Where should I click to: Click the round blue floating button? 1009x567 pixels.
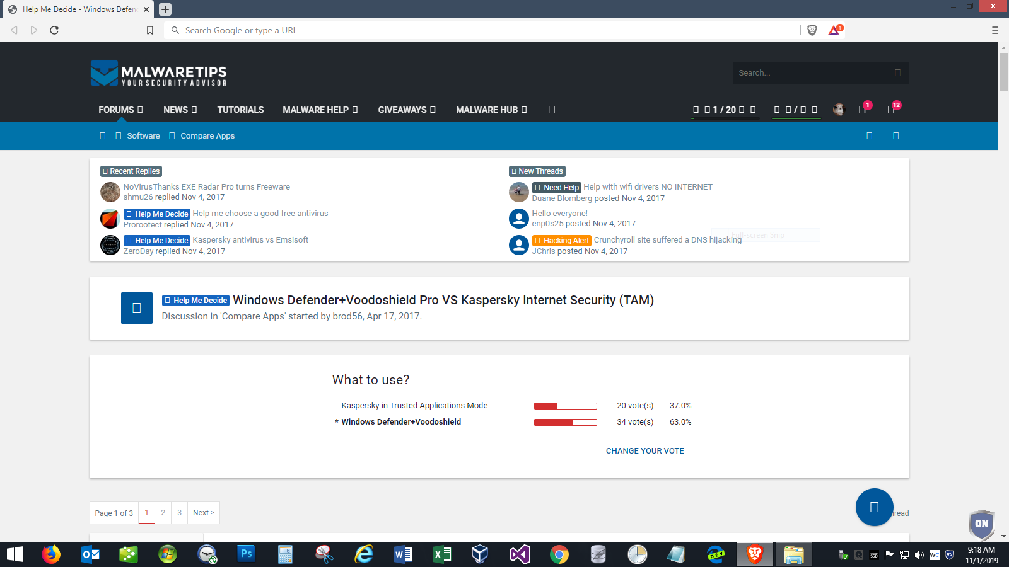tap(875, 507)
